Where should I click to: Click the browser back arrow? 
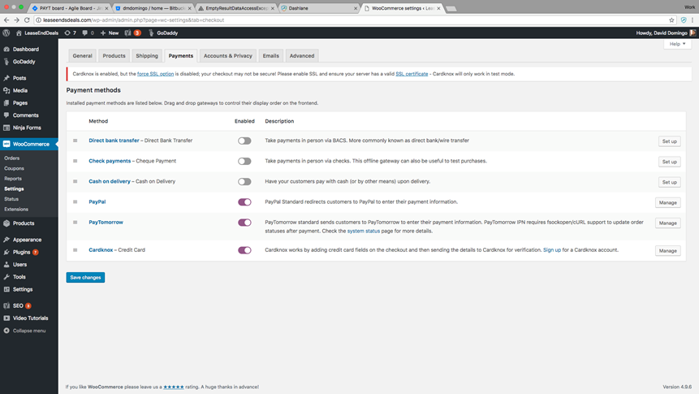click(x=6, y=20)
